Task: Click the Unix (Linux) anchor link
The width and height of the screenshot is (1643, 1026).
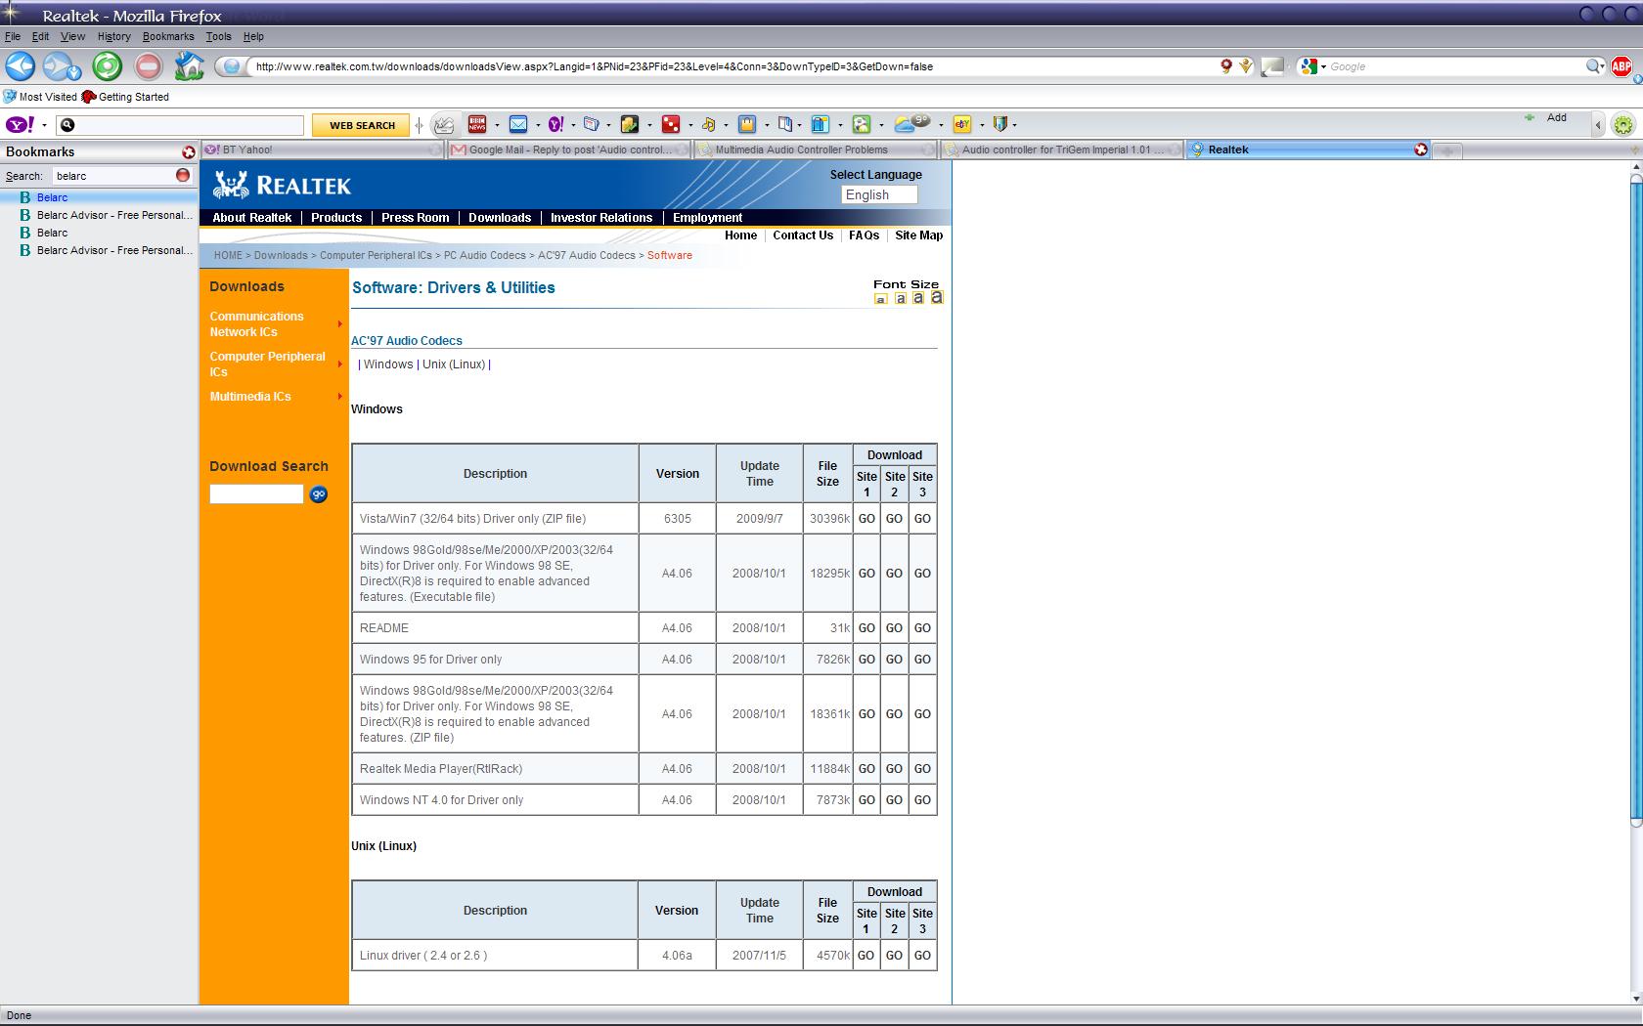Action: coord(454,364)
